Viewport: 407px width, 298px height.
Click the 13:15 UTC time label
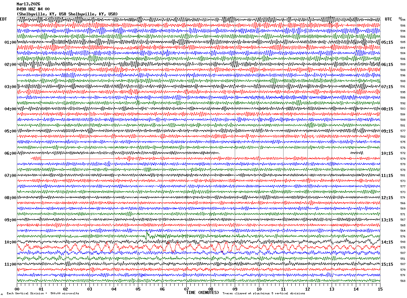[x=387, y=220]
